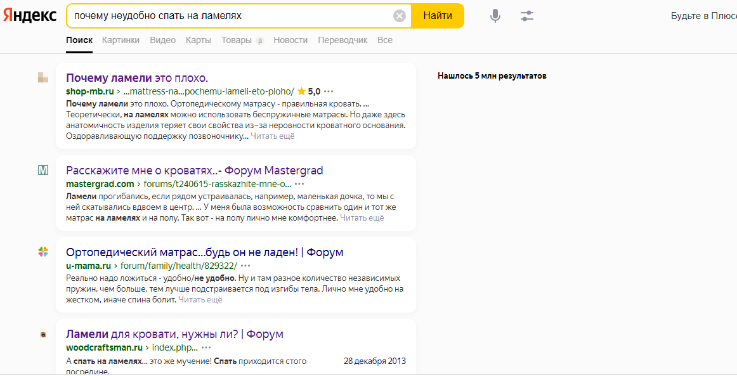Screen dimensions: 737x376
Task: Open the three-dots menu of the woodcraftsman.ru result
Action: (206, 348)
